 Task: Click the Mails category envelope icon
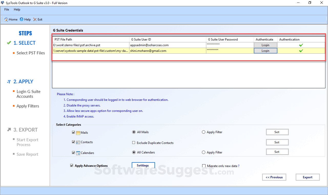pos(78,133)
